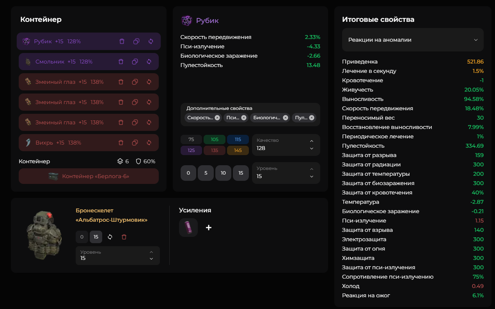Set artifact level to 10
Image resolution: width=495 pixels, height=309 pixels.
(223, 173)
